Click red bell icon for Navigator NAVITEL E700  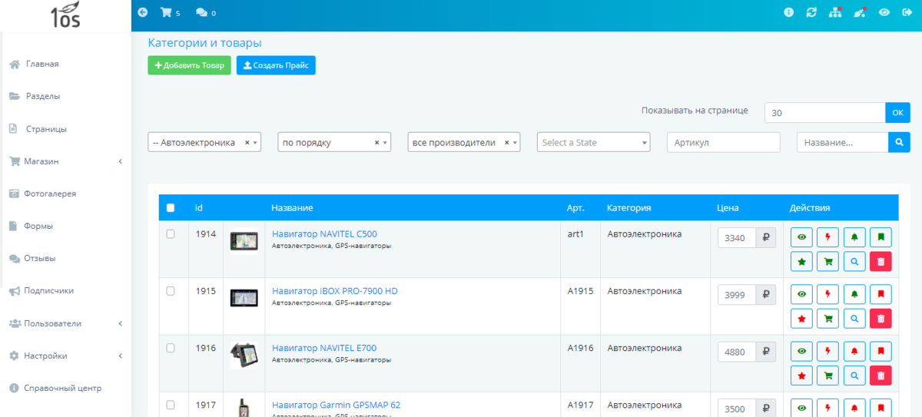(x=854, y=351)
